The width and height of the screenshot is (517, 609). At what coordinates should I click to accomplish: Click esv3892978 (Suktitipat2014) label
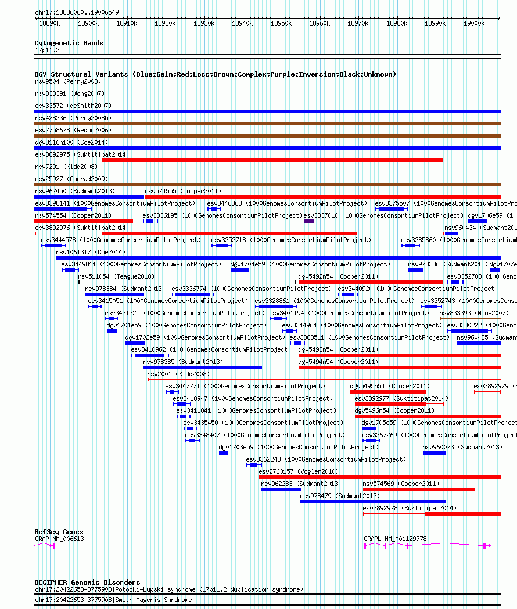(410, 508)
